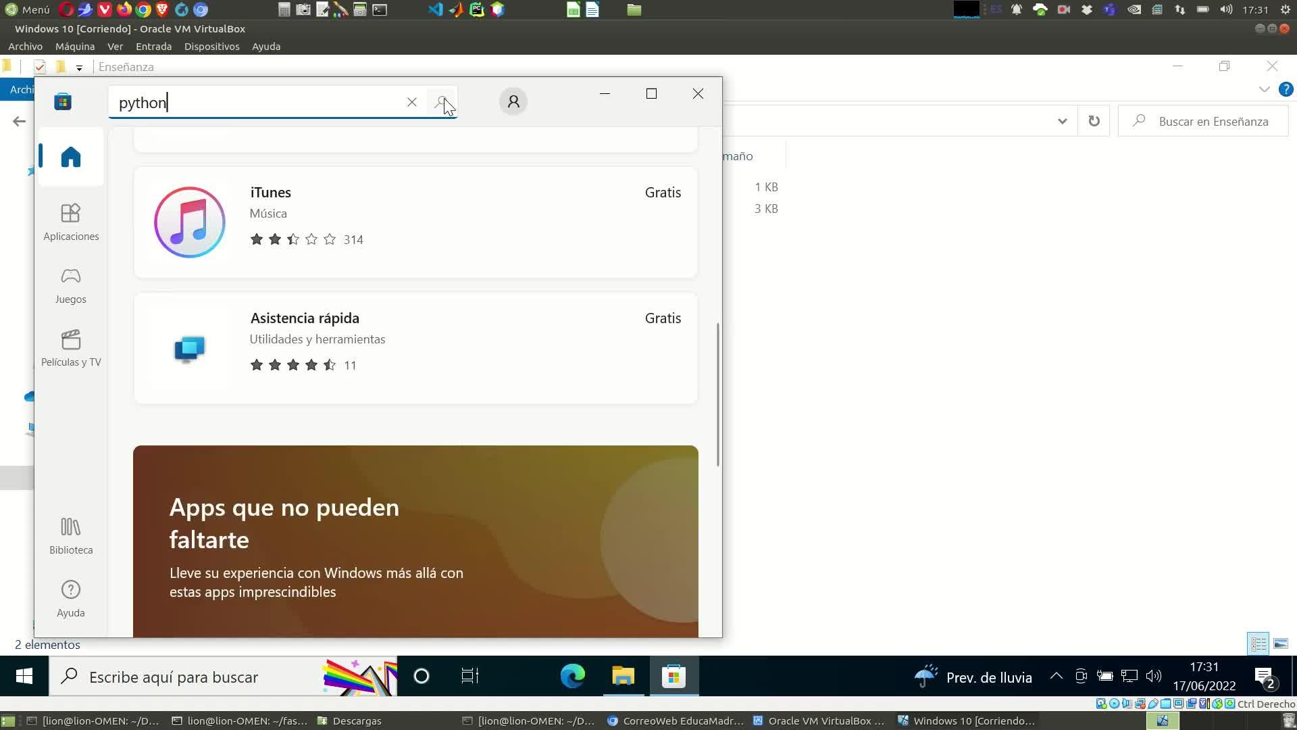Open the Microsoft Store Home page
1297x730 pixels.
pos(71,157)
